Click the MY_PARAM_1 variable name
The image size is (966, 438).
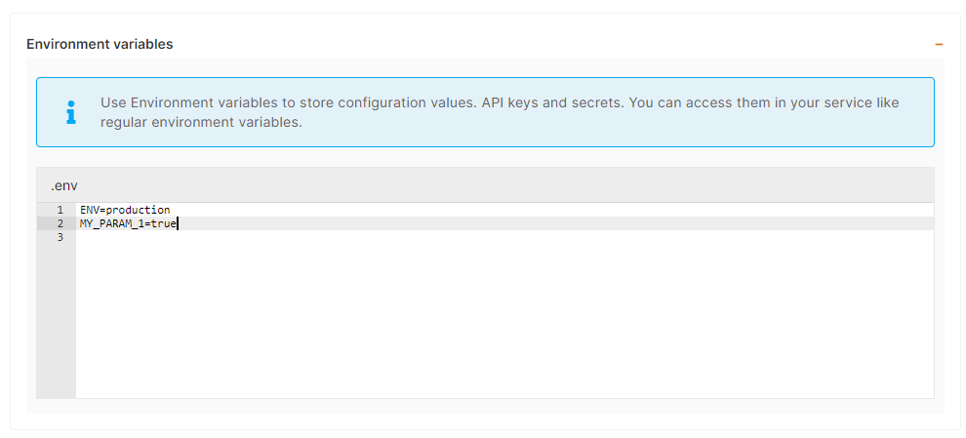pos(112,223)
